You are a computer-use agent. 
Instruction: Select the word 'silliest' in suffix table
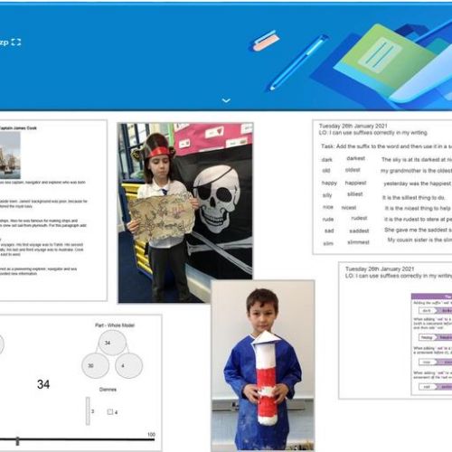(355, 194)
